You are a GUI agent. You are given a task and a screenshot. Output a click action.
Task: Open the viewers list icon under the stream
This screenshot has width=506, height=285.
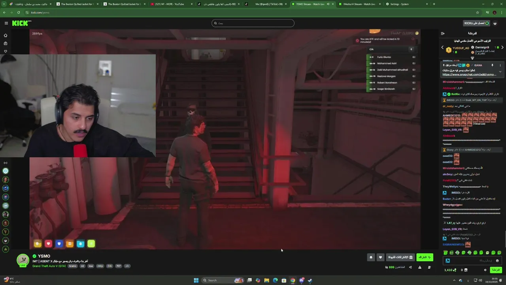coord(429,267)
